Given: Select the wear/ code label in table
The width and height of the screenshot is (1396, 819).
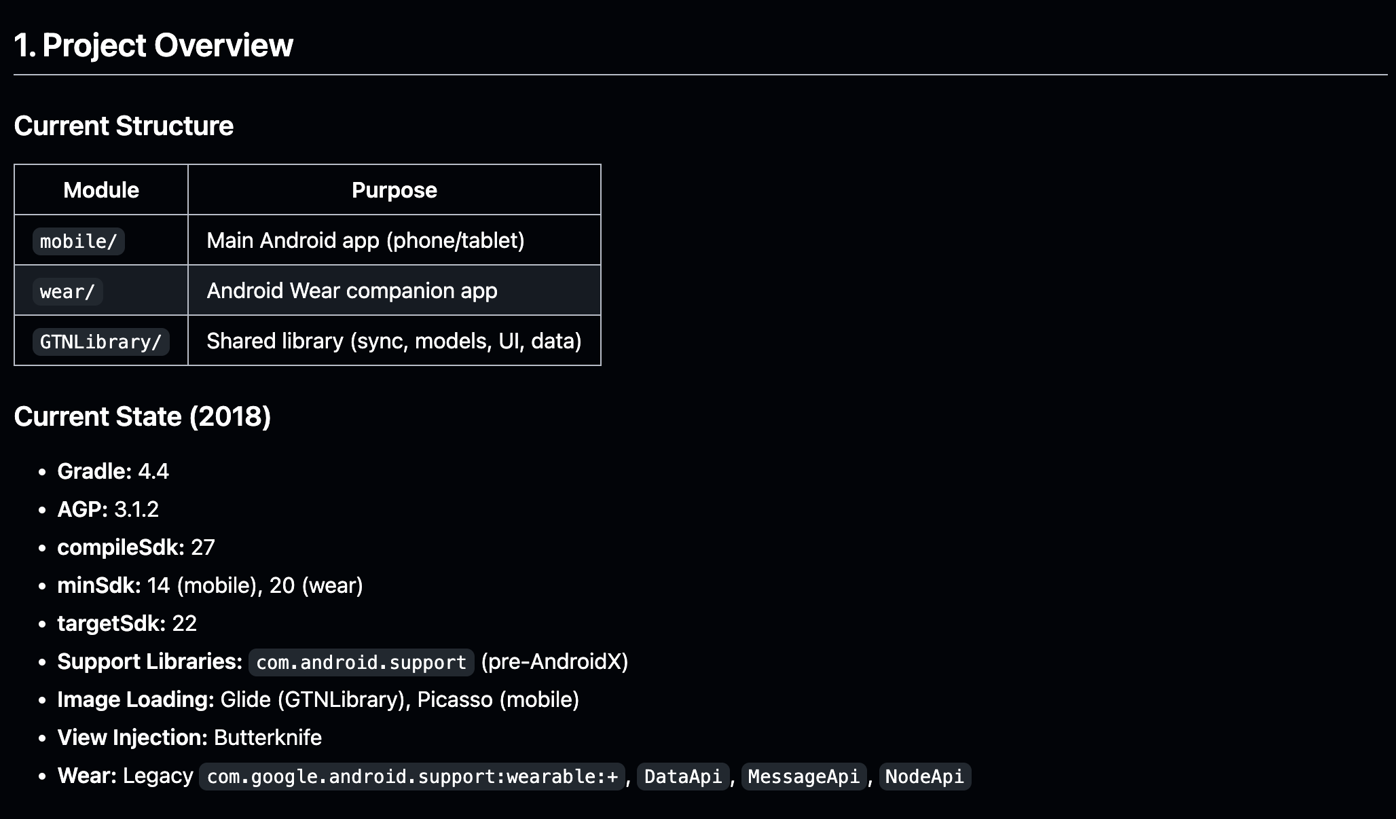Looking at the screenshot, I should pyautogui.click(x=67, y=292).
